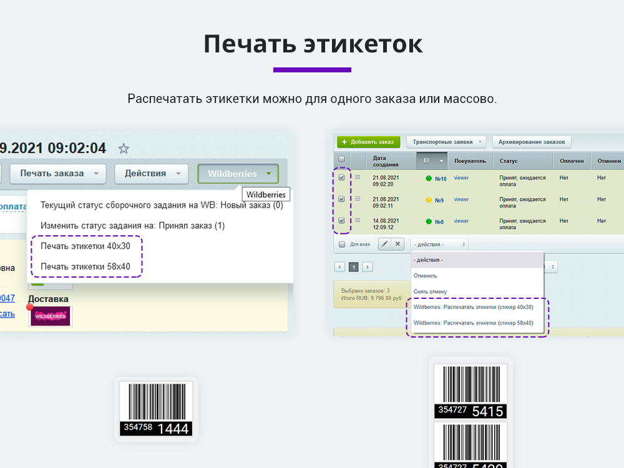The height and width of the screenshot is (468, 624).
Task: Open the viewer link for order №10
Action: [462, 178]
